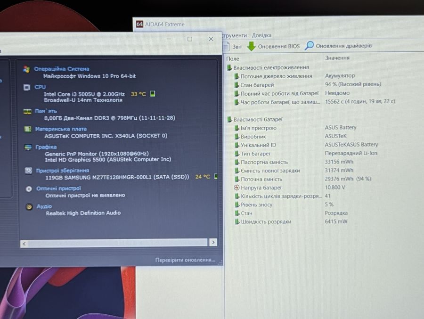This screenshot has height=319, width=424.
Task: Click the green Оновлення BIOS arrow icon
Action: [x=251, y=46]
